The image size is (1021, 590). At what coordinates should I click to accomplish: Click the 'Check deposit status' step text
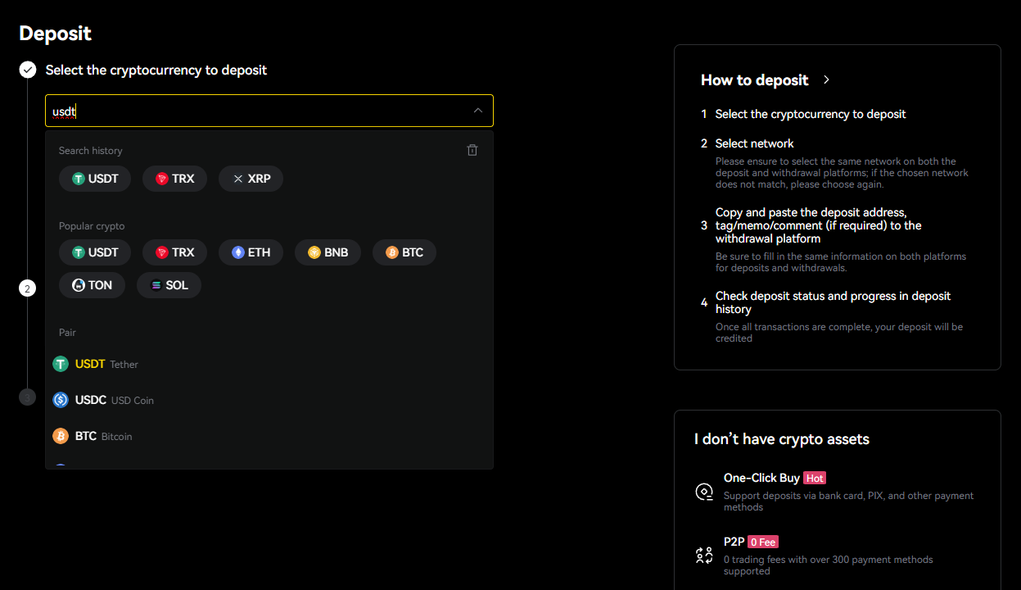tap(834, 302)
